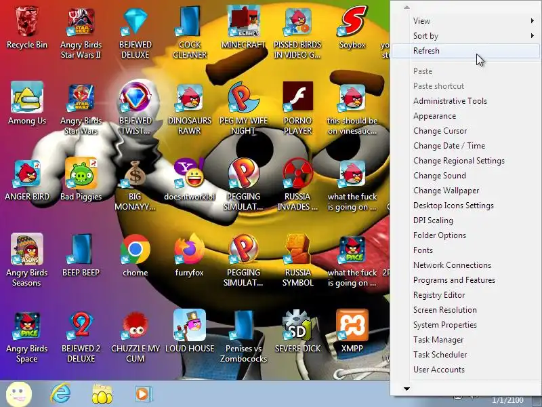This screenshot has width=542, height=407.
Task: Open Network Connections entry
Action: pos(466,265)
